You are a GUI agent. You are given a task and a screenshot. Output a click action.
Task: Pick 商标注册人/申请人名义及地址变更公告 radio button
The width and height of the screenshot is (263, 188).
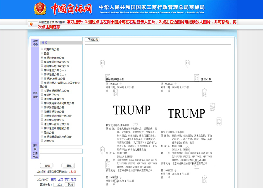[42, 82]
